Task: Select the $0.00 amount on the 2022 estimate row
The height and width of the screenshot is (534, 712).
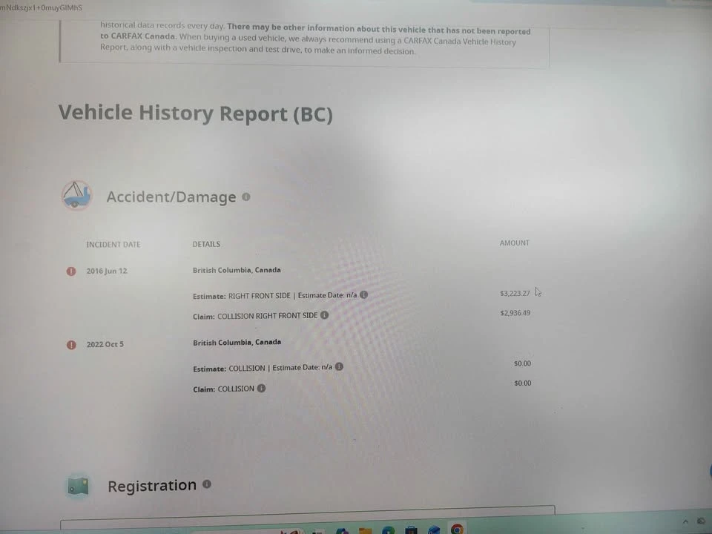Action: pyautogui.click(x=523, y=363)
